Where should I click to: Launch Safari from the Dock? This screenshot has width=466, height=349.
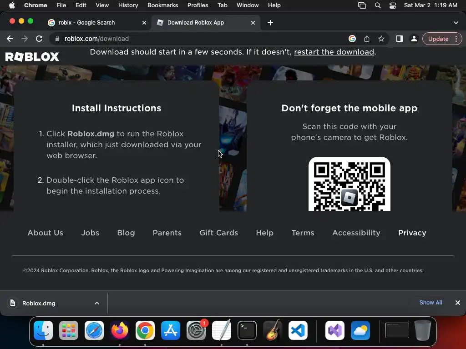click(x=94, y=330)
